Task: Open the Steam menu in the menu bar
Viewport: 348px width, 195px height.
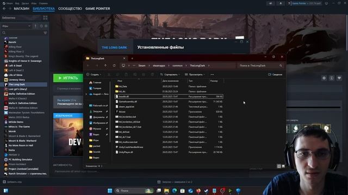Action: tap(8, 3)
